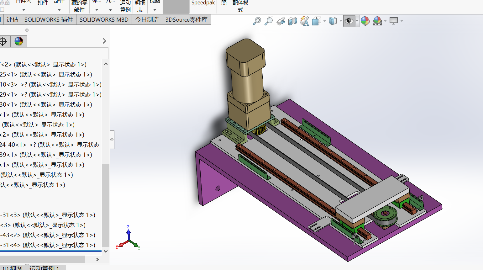
Task: Open the Edit Appearance color ball tool
Action: [x=365, y=21]
